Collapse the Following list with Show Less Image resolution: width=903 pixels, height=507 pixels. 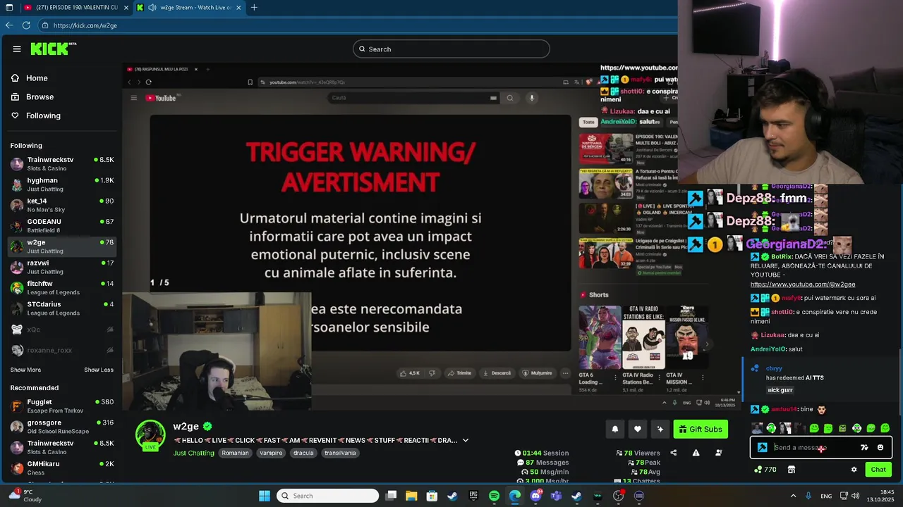[x=99, y=370]
